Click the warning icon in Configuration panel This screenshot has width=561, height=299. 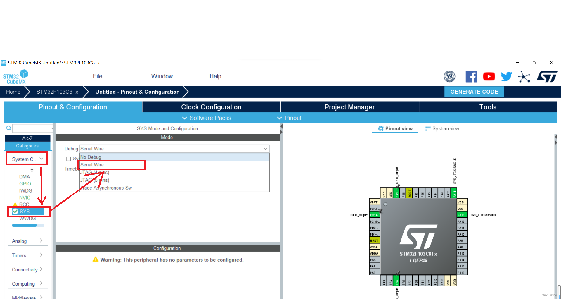point(95,260)
